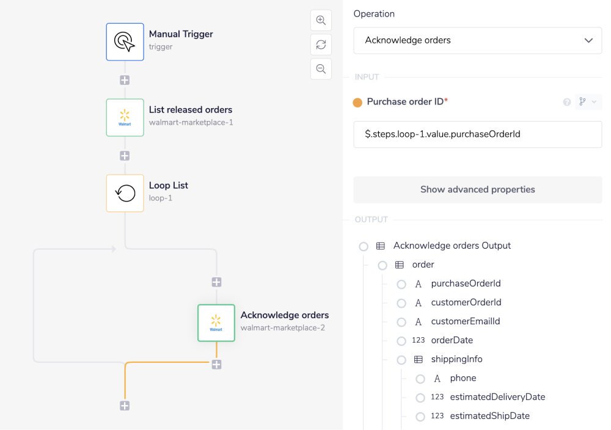Click the zoom in magnifier icon
Viewport: 611px width, 430px height.
coord(321,20)
